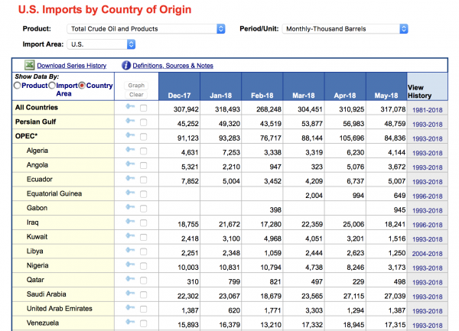Check the Algeria graph checkbox
This screenshot has width=459, height=331.
click(x=144, y=151)
